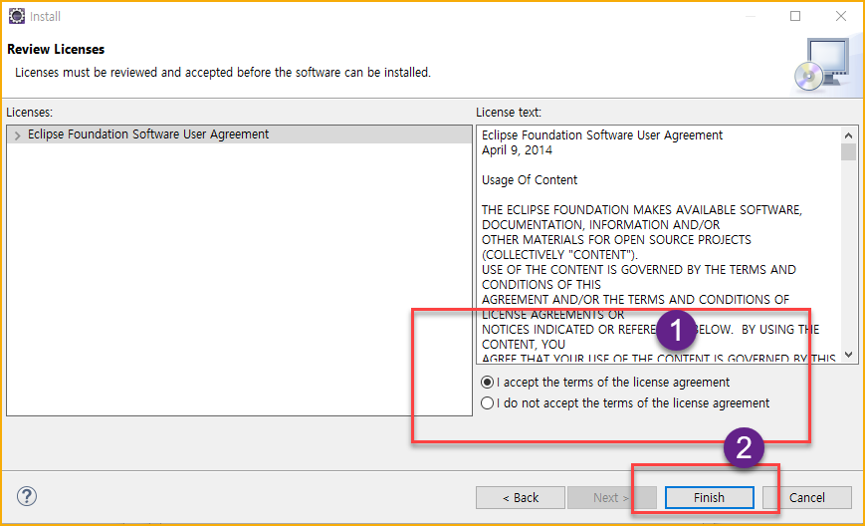
Task: Click the Cancel button
Action: coord(806,497)
